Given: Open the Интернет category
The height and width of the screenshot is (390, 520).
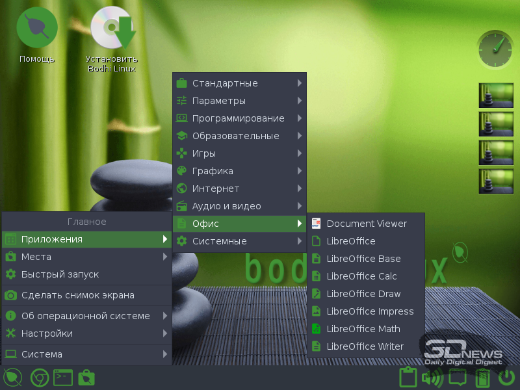Looking at the screenshot, I should tap(239, 188).
